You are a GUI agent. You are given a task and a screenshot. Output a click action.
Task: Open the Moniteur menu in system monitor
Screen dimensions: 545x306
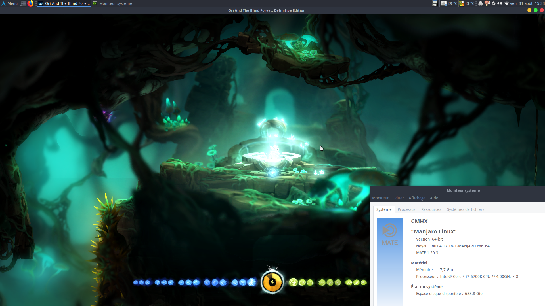click(380, 198)
